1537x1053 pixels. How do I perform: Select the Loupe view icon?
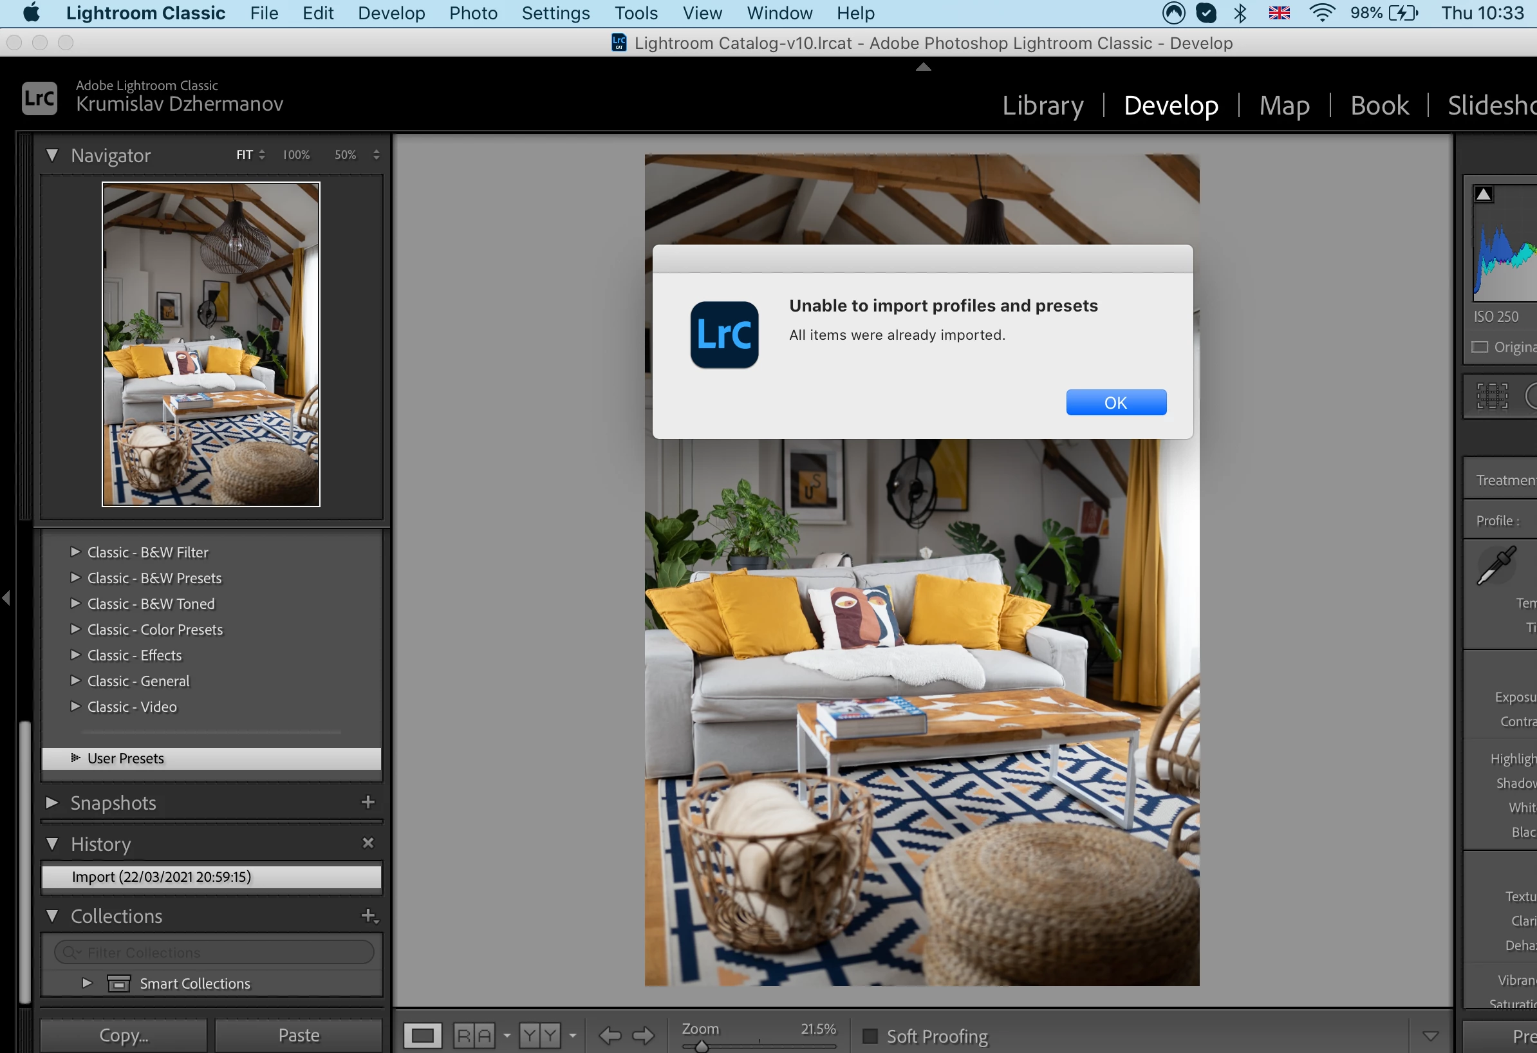coord(422,1035)
